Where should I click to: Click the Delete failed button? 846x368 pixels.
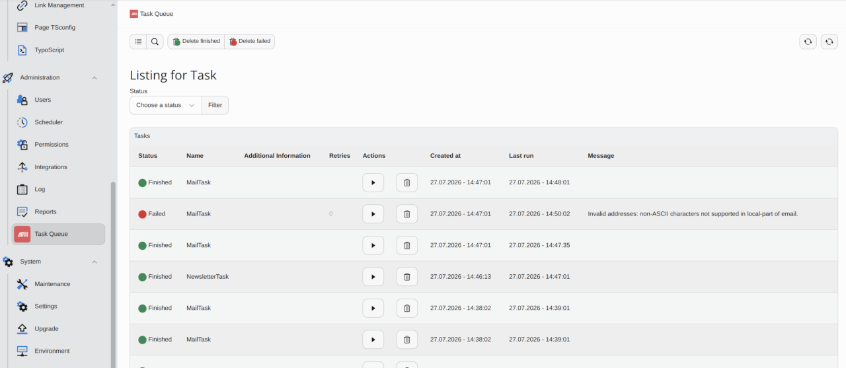click(x=249, y=42)
